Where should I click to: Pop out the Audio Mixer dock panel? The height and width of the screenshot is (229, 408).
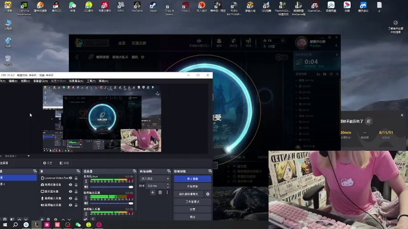(135, 171)
